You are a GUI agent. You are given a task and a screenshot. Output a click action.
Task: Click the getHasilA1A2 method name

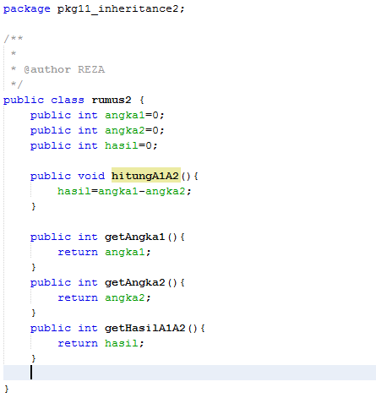(x=145, y=328)
